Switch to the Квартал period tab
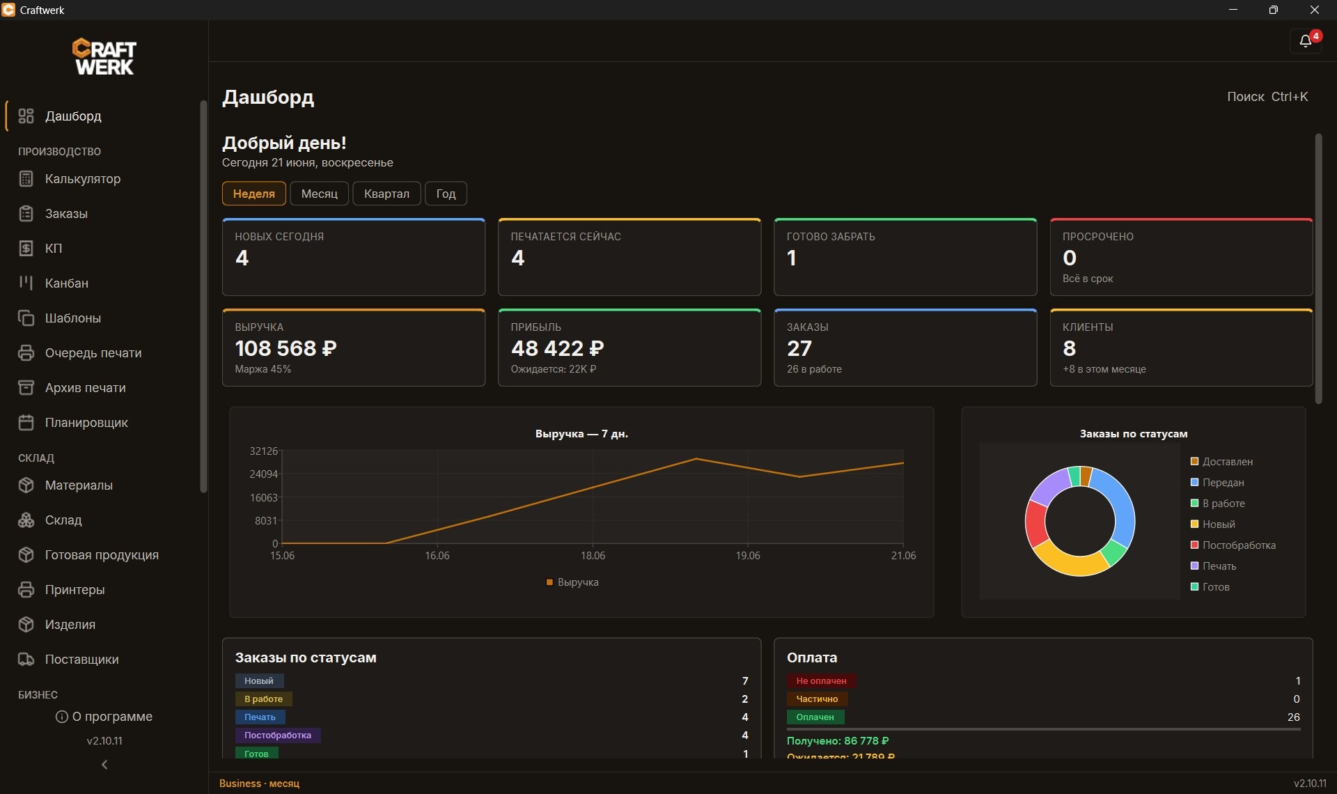 point(386,194)
